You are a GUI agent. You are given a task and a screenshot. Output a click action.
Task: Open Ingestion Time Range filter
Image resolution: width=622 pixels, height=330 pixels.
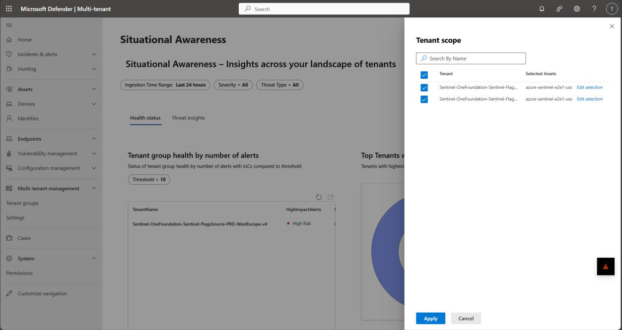165,85
